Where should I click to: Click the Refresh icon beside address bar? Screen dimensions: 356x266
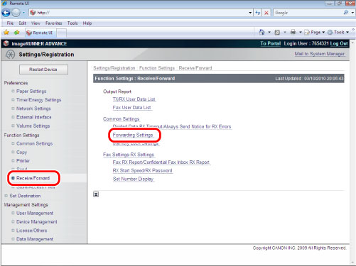(x=258, y=13)
